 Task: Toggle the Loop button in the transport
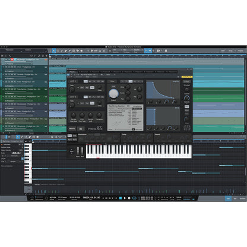134,198
